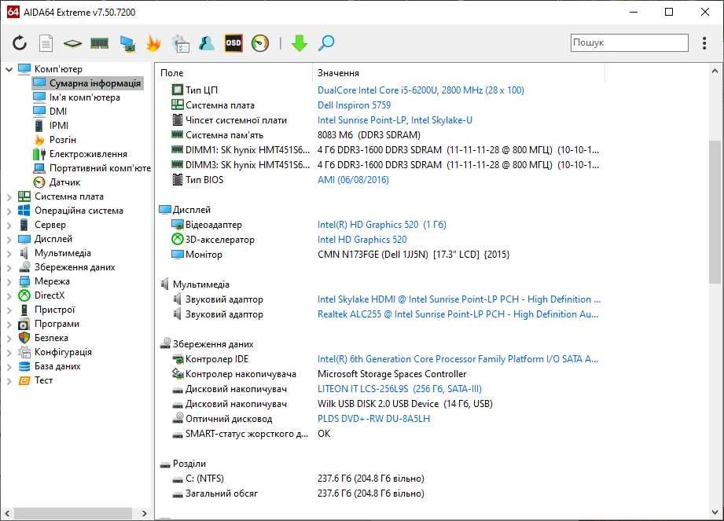Viewport: 724px width, 521px height.
Task: Expand the Системна плата tree node
Action: click(x=9, y=197)
